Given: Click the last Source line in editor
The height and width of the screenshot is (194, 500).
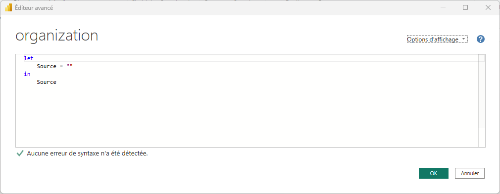Looking at the screenshot, I should pos(47,82).
